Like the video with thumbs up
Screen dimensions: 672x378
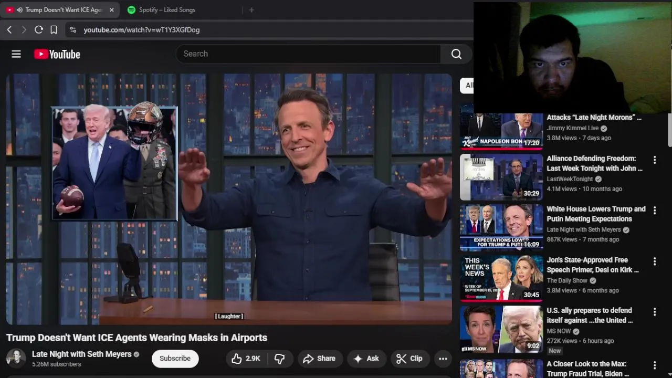[246, 359]
